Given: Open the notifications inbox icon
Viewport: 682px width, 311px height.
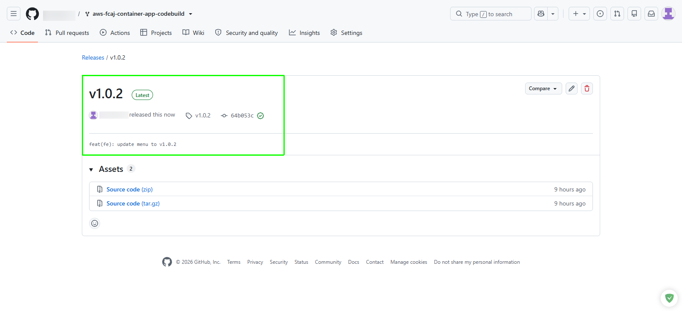Looking at the screenshot, I should click(651, 14).
